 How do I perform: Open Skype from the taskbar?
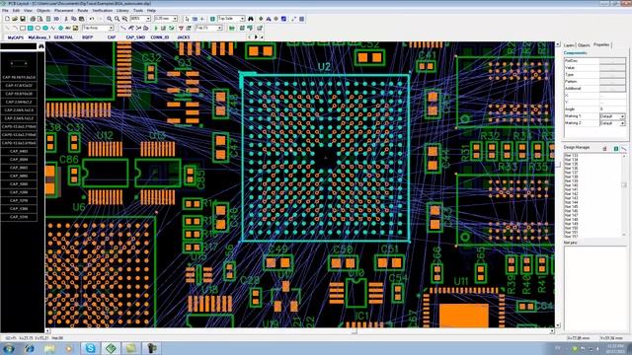pyautogui.click(x=90, y=348)
